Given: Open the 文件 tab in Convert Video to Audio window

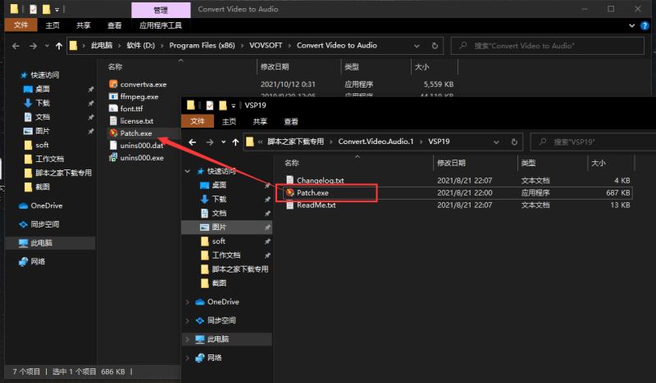Looking at the screenshot, I should [x=21, y=25].
